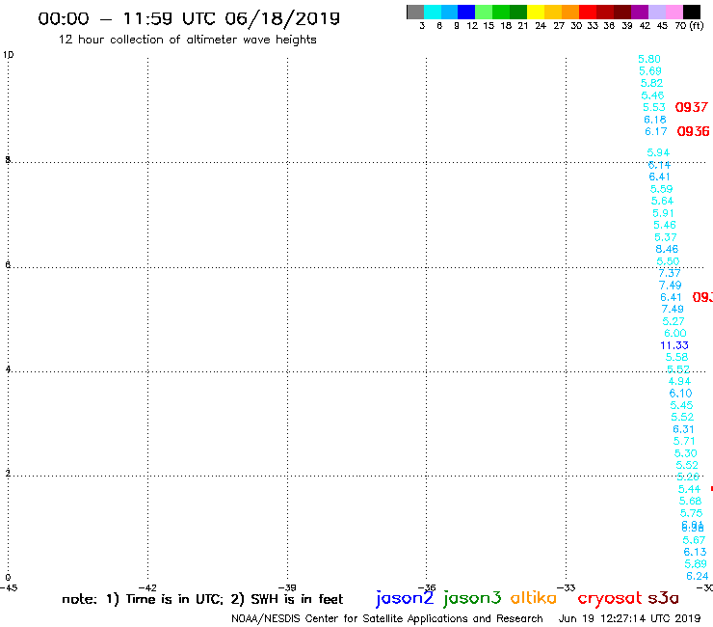Viewport: 713px width, 627px height.
Task: Click the 5.94 wave height value
Action: click(x=658, y=152)
